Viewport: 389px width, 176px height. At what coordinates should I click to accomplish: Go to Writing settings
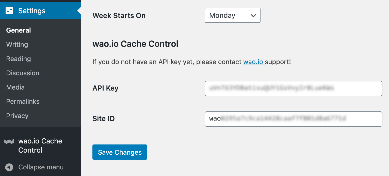(x=17, y=45)
